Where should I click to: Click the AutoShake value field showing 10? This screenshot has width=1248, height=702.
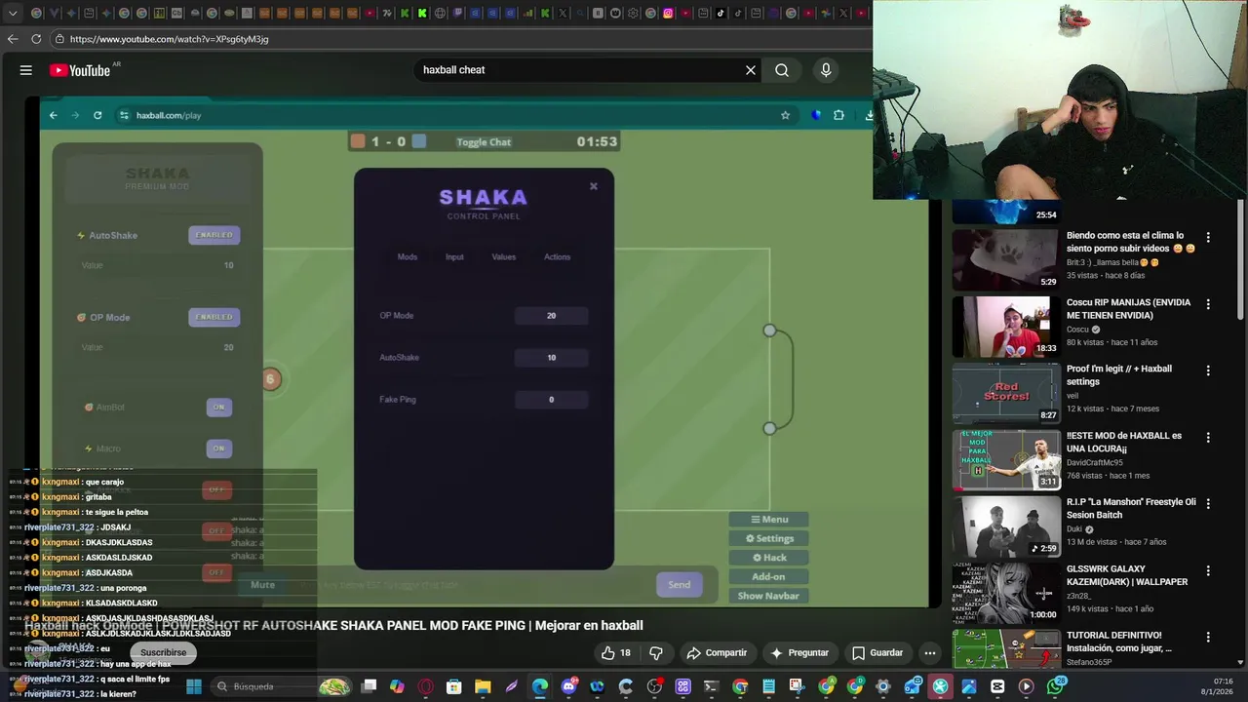pyautogui.click(x=551, y=358)
